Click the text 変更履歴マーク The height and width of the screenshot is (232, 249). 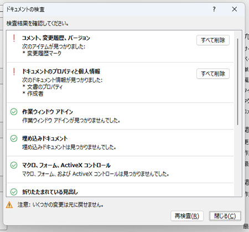(x=44, y=53)
